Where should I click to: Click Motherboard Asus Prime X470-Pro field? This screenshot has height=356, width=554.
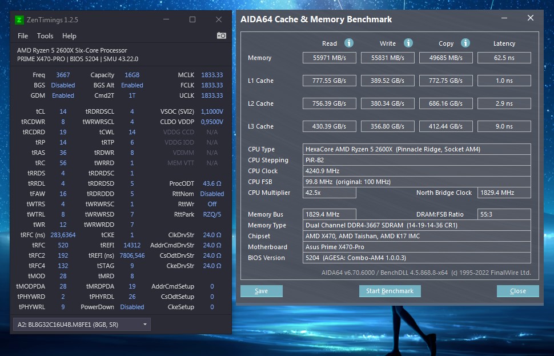[x=417, y=247]
